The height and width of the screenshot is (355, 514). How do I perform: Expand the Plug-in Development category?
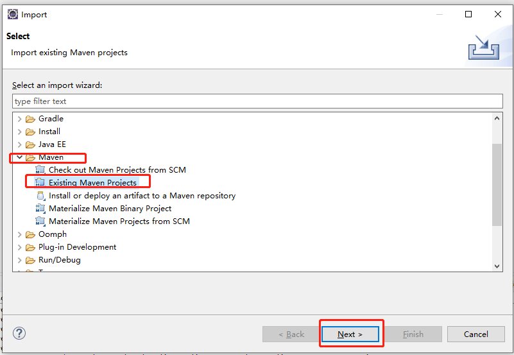(x=19, y=247)
